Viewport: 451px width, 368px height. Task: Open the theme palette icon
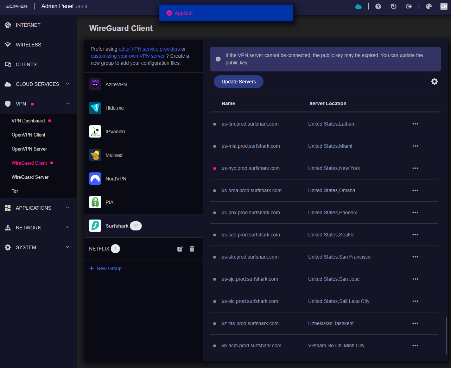point(428,6)
